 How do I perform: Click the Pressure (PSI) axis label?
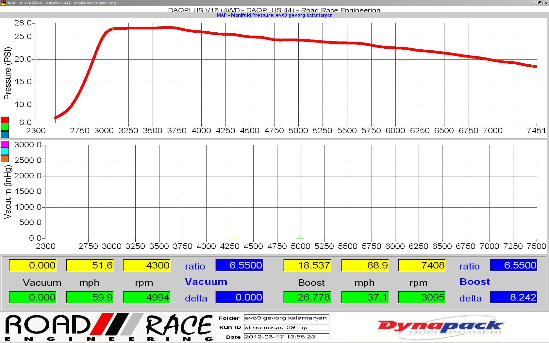(x=8, y=73)
